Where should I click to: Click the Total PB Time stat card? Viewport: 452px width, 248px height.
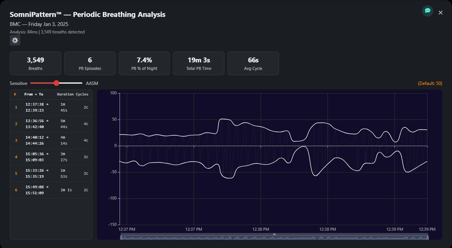[x=199, y=63]
